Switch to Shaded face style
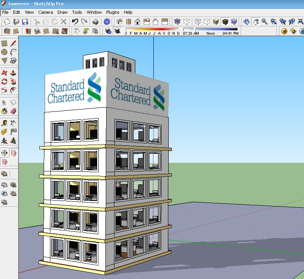Viewport: 304px width, 279px height. tap(216, 22)
